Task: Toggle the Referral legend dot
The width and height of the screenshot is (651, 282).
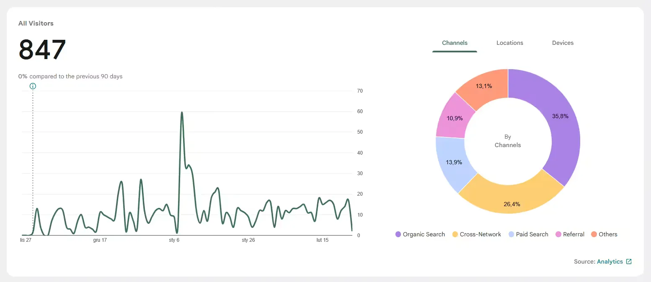Action: (x=558, y=234)
